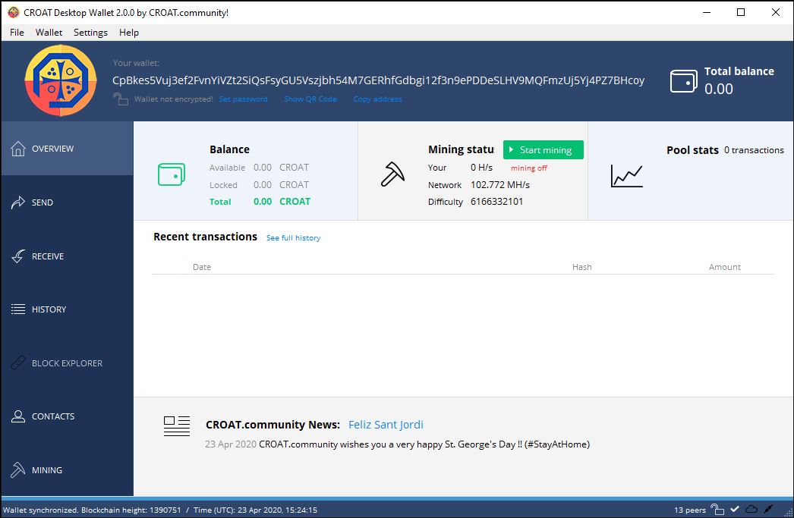This screenshot has width=794, height=518.
Task: Click the Amount column header
Action: (x=725, y=267)
